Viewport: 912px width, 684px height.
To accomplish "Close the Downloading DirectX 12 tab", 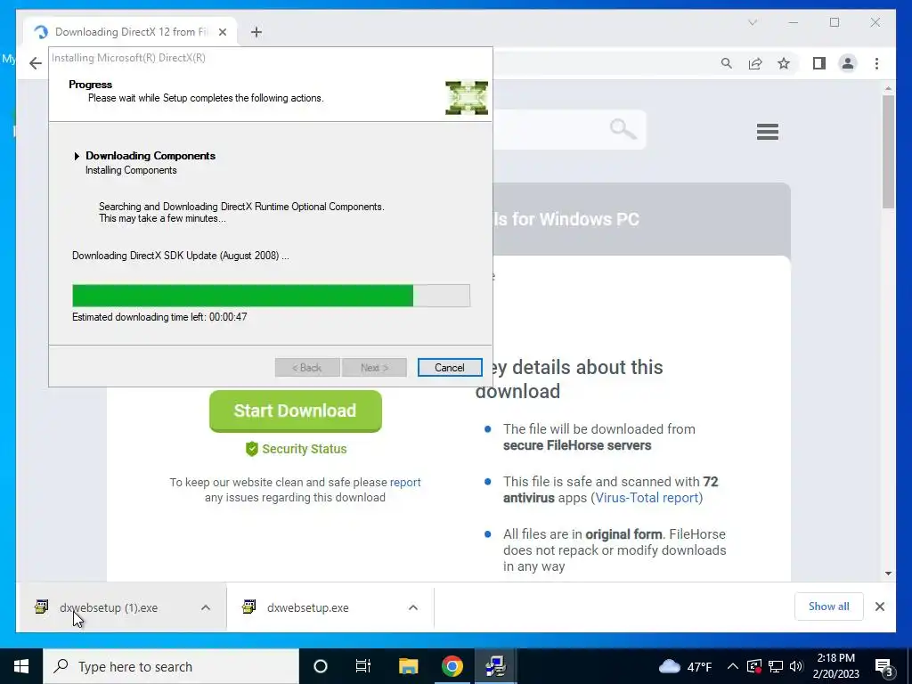I will click(222, 32).
